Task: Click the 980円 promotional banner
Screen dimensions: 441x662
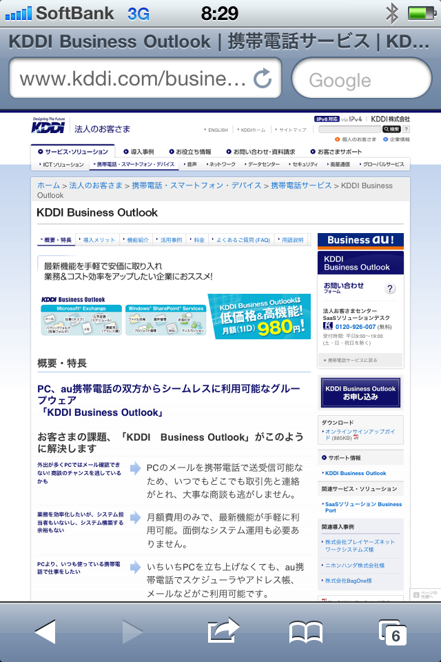Action: (259, 317)
